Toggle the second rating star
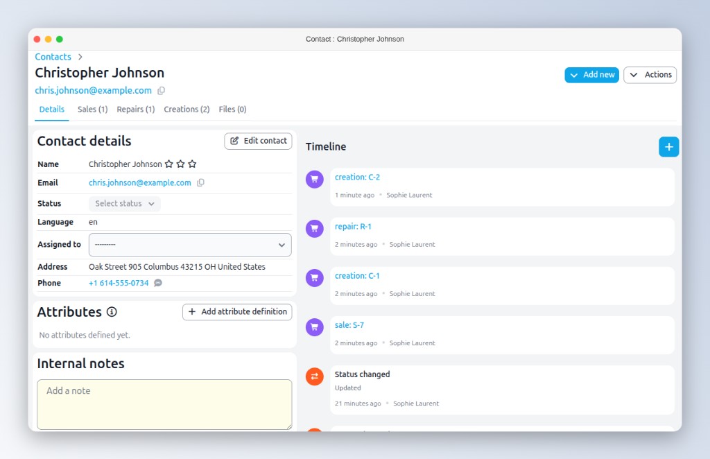 tap(180, 164)
